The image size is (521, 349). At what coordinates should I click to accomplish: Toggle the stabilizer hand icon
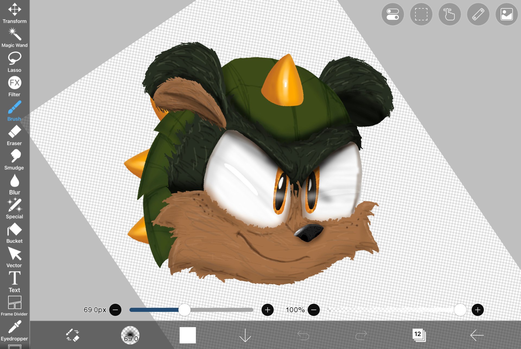(450, 14)
